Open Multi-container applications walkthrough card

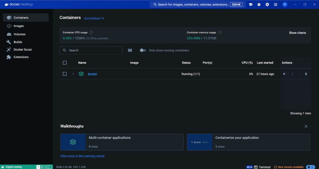[x=122, y=142]
